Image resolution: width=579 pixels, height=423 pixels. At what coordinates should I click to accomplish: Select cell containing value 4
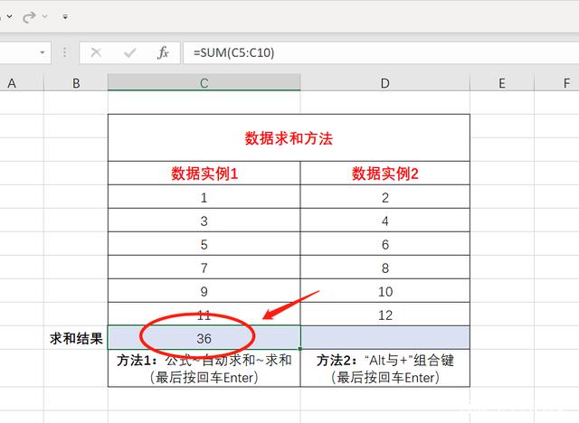pyautogui.click(x=385, y=221)
